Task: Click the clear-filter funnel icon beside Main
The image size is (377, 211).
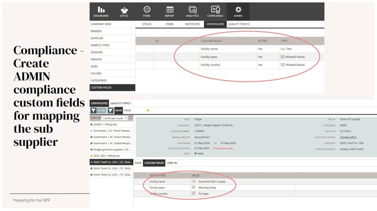Action: [x=110, y=111]
